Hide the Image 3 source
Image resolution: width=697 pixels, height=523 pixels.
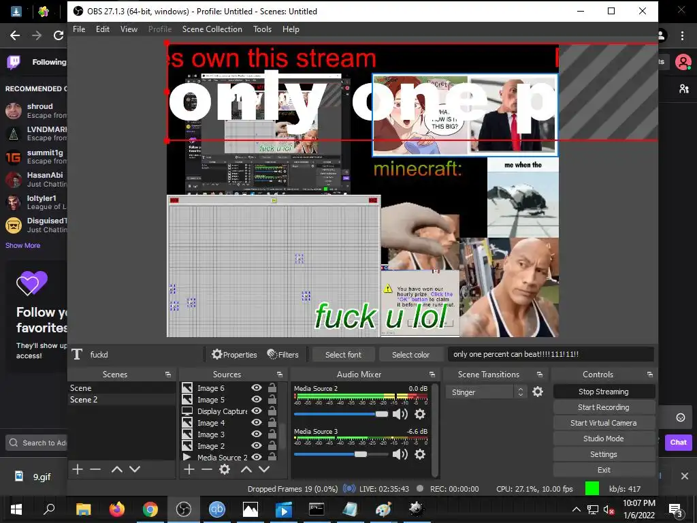tap(257, 434)
